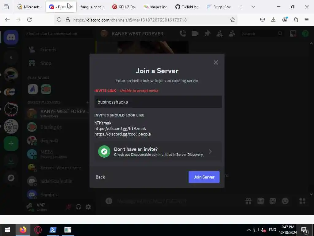Click the invite link input field
This screenshot has height=236, width=314.
pos(158,102)
